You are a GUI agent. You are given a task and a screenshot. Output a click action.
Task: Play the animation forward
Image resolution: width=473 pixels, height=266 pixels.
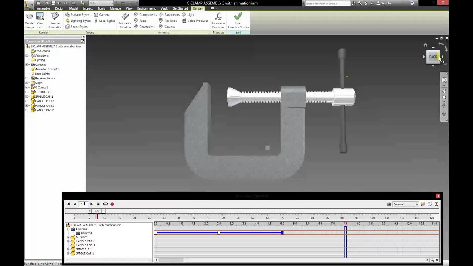pos(92,204)
